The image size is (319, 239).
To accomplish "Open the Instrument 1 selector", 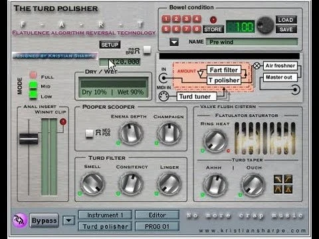I will (x=105, y=215).
